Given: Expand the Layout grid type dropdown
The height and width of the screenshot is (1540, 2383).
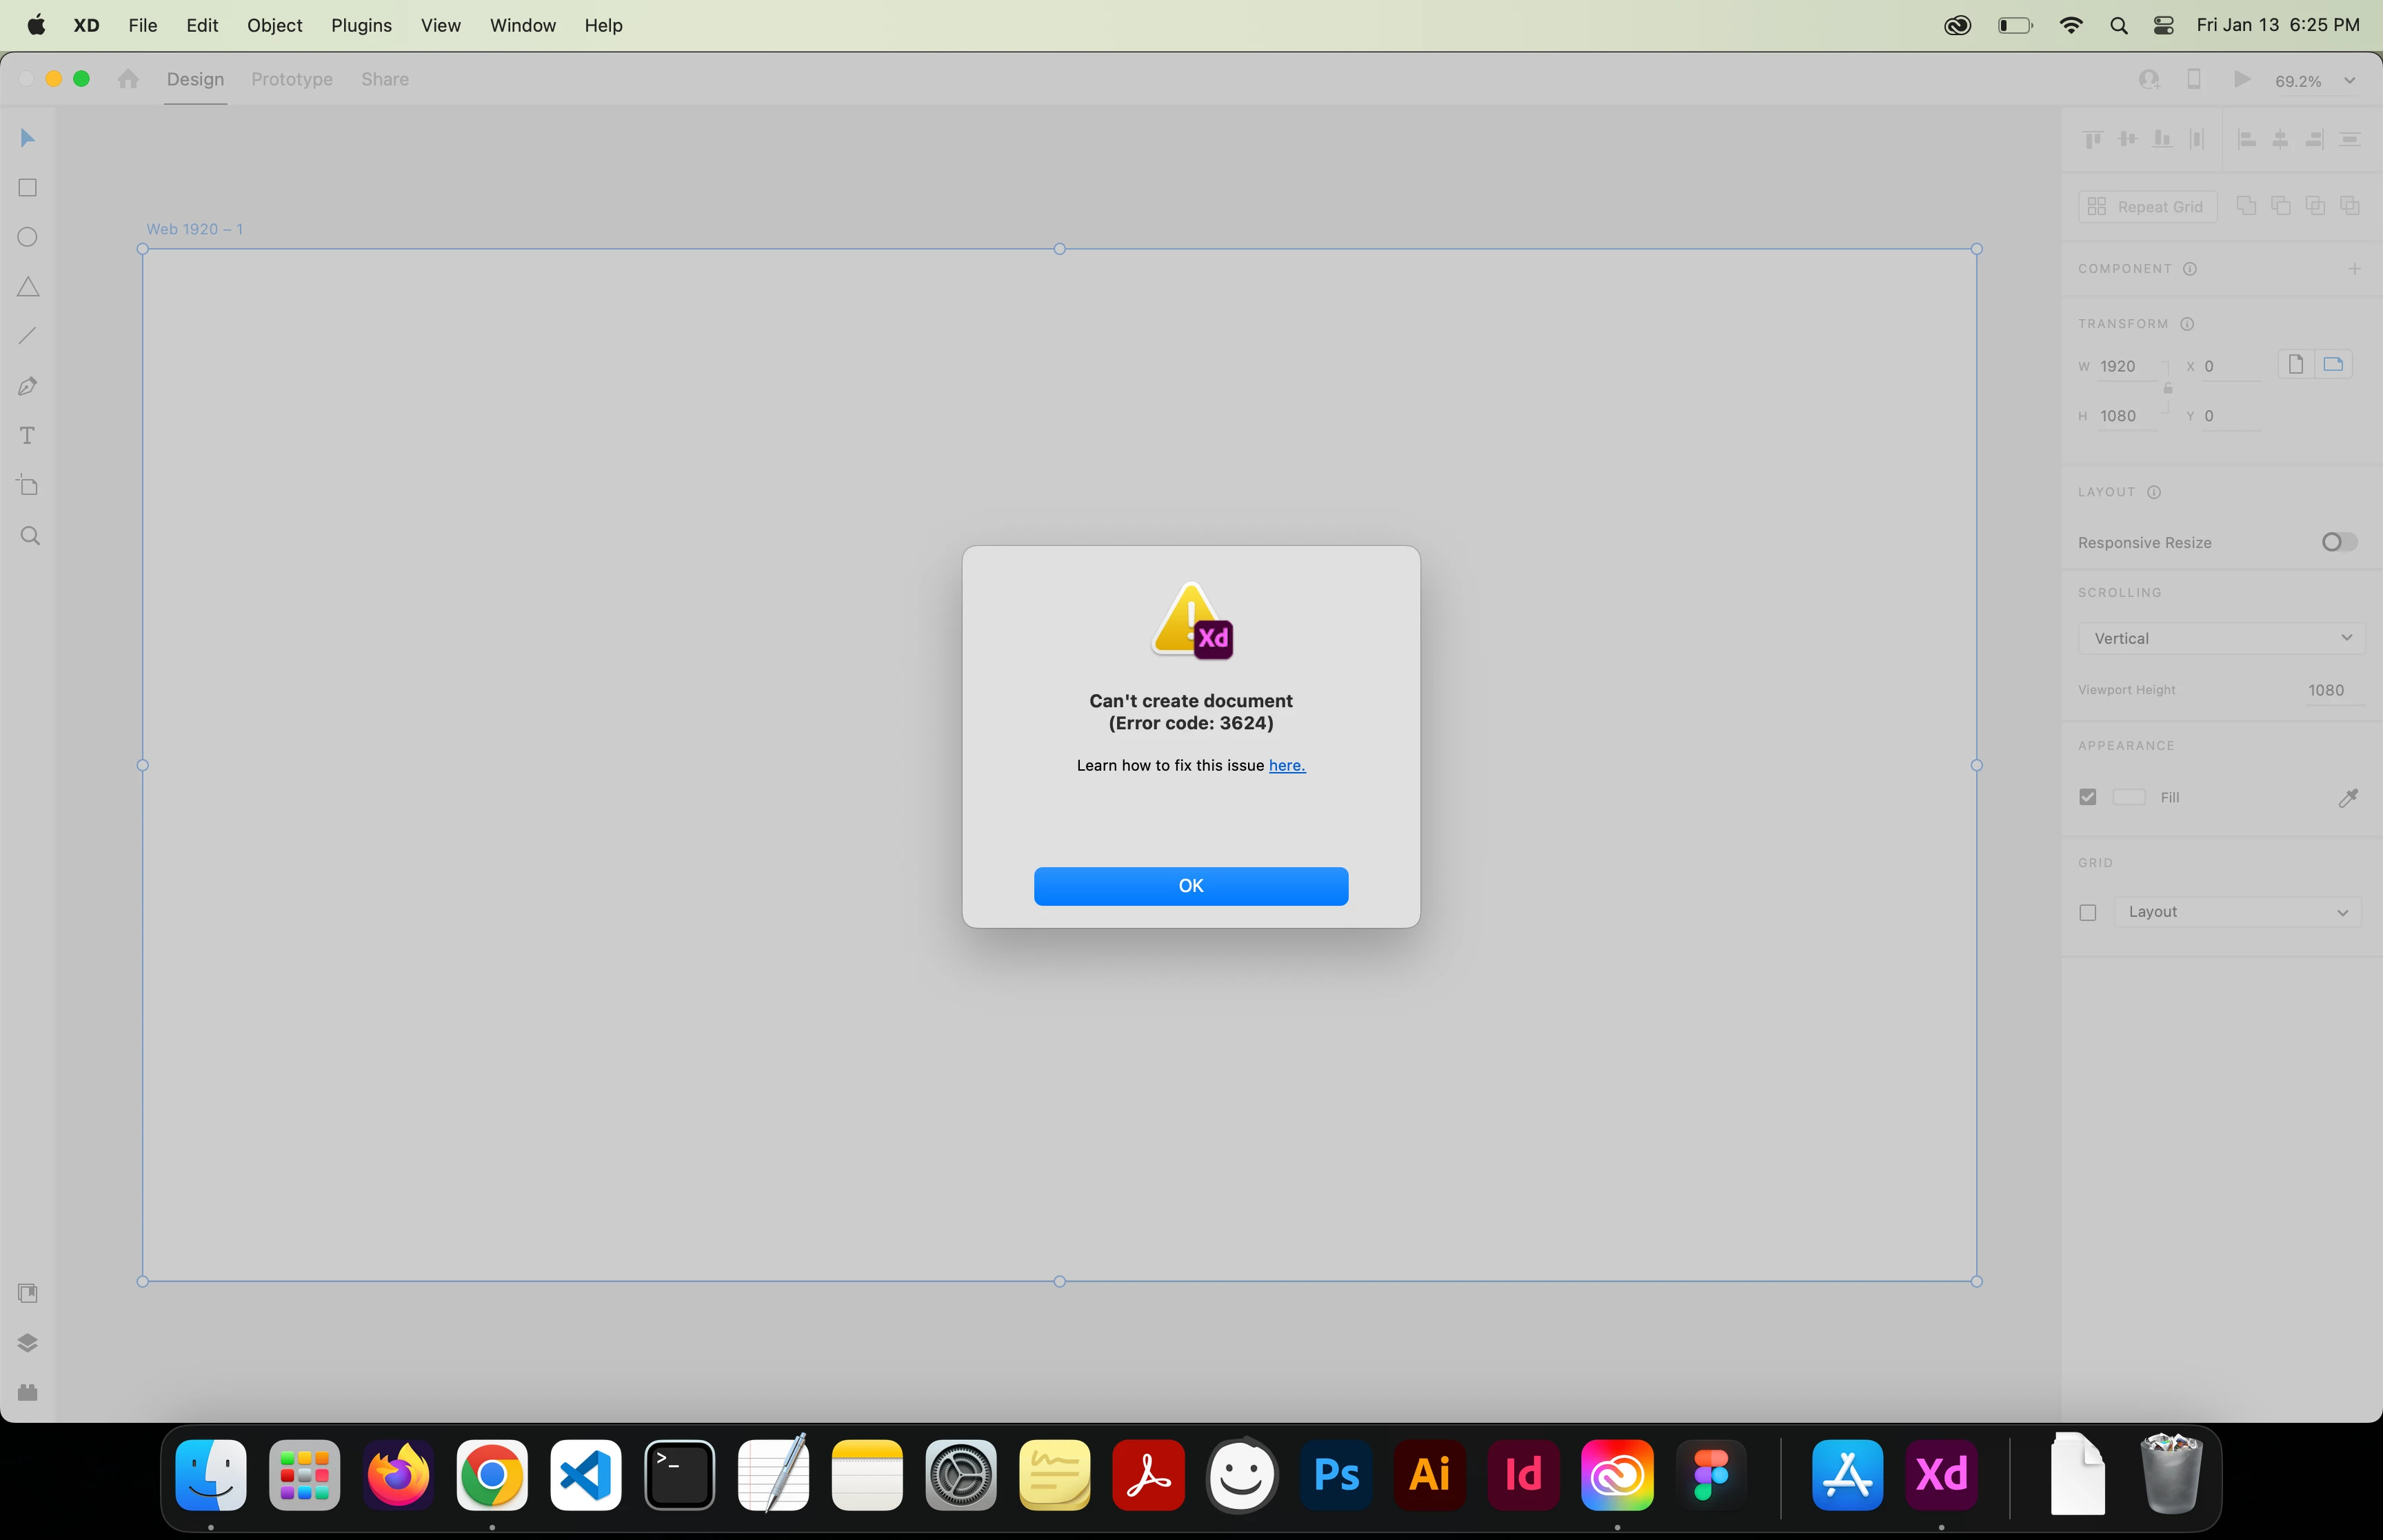Looking at the screenshot, I should click(x=2237, y=912).
